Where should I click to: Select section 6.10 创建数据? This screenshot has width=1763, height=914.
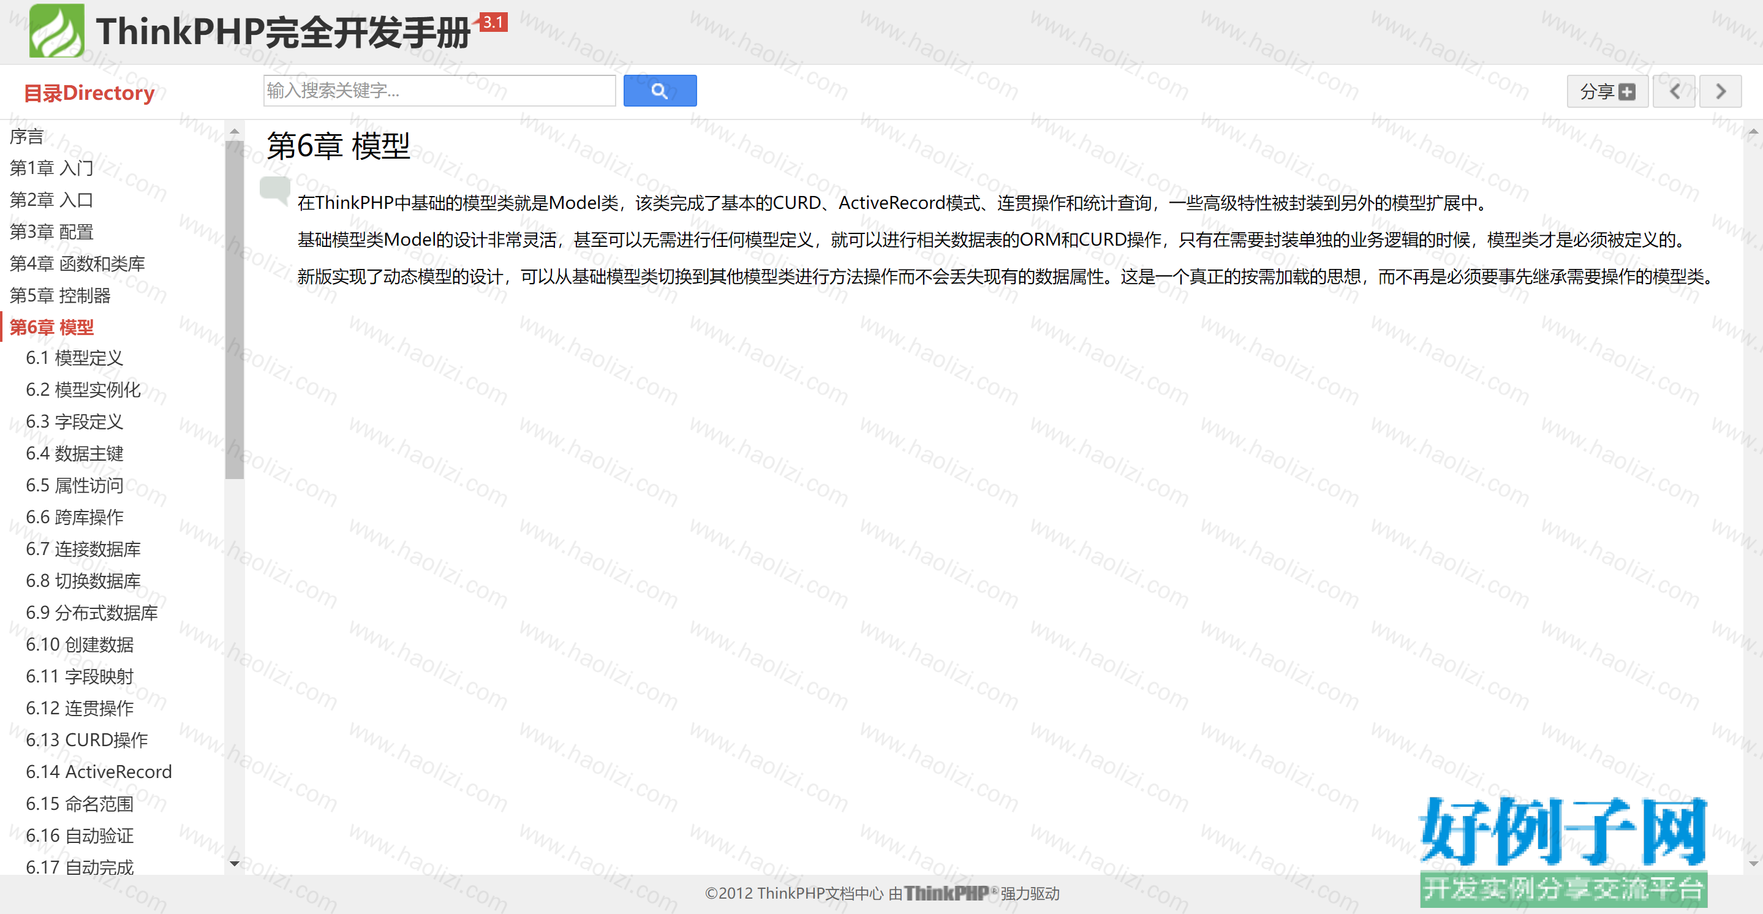pos(80,644)
